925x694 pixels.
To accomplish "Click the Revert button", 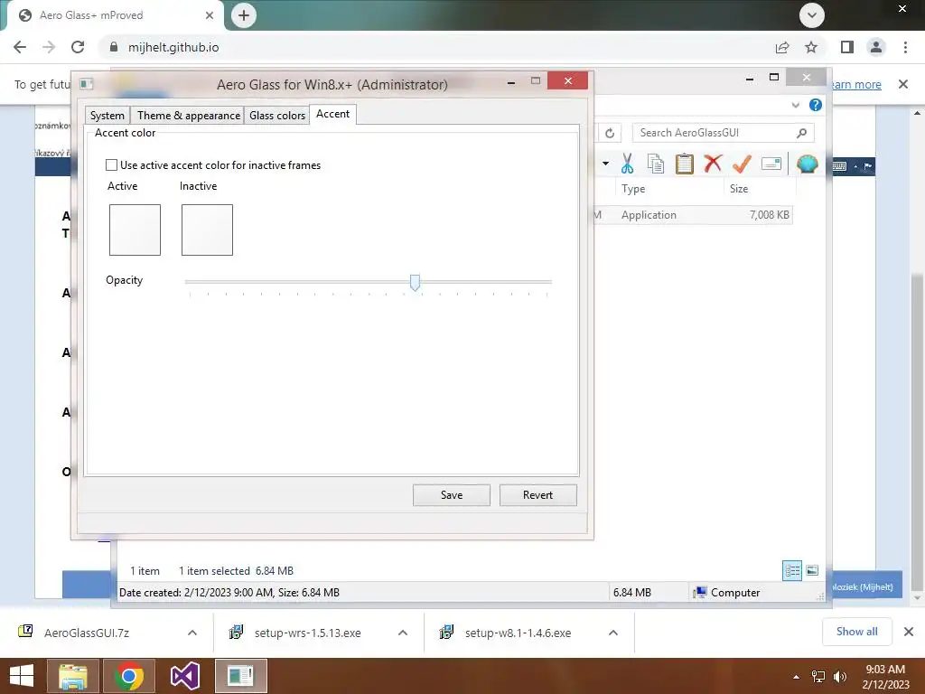I will pos(538,495).
